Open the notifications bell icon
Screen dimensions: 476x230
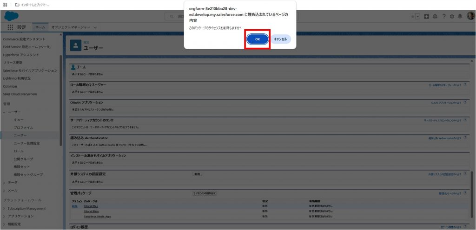(x=460, y=16)
